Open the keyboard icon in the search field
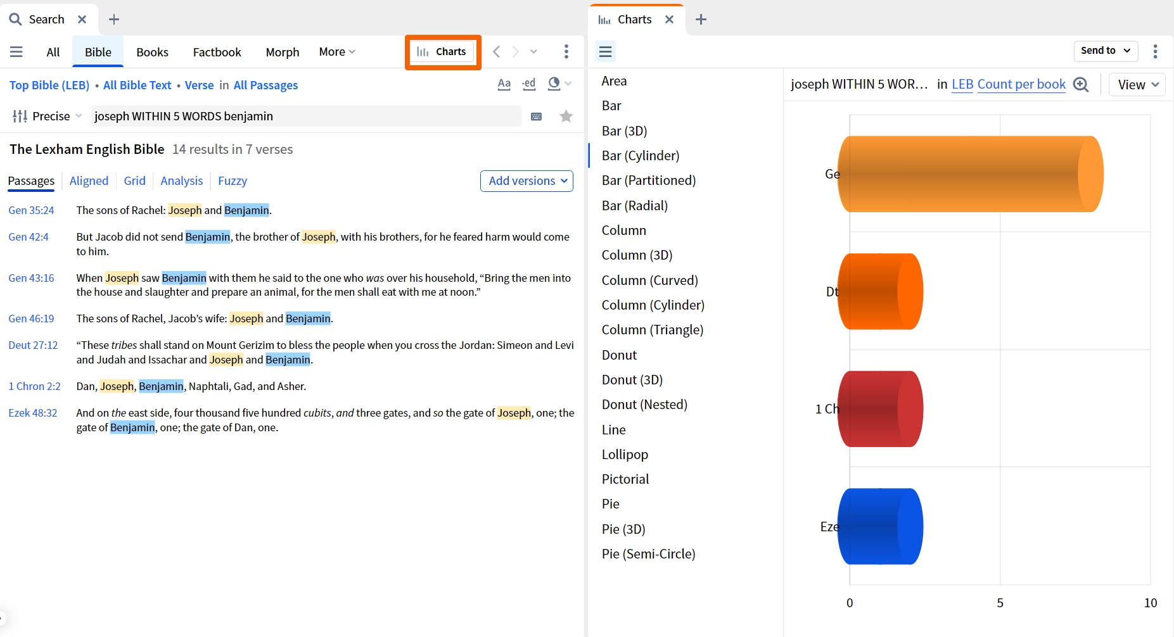Screen dimensions: 1174x637 (x=536, y=117)
